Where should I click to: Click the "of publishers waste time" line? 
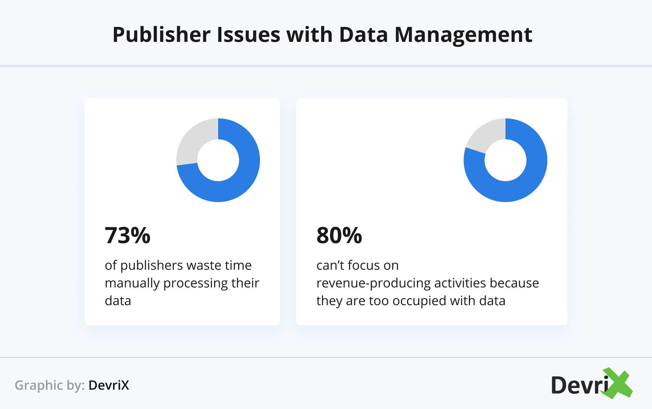178,265
